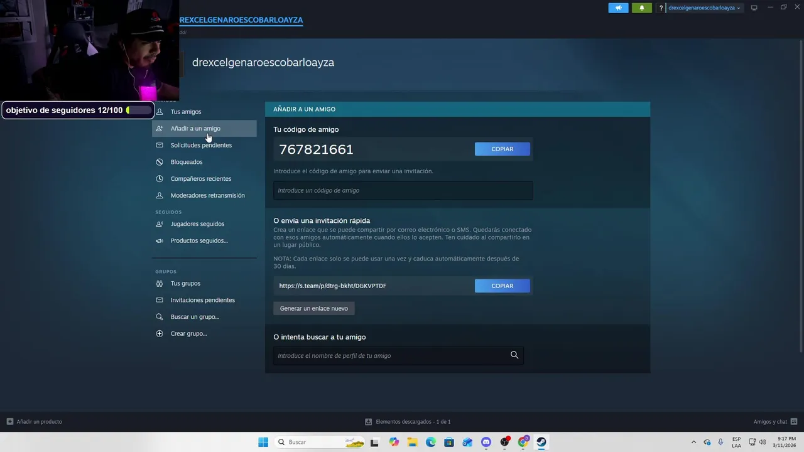Open Google Chrome from the taskbar
Screen dimensions: 804x452
point(523,442)
